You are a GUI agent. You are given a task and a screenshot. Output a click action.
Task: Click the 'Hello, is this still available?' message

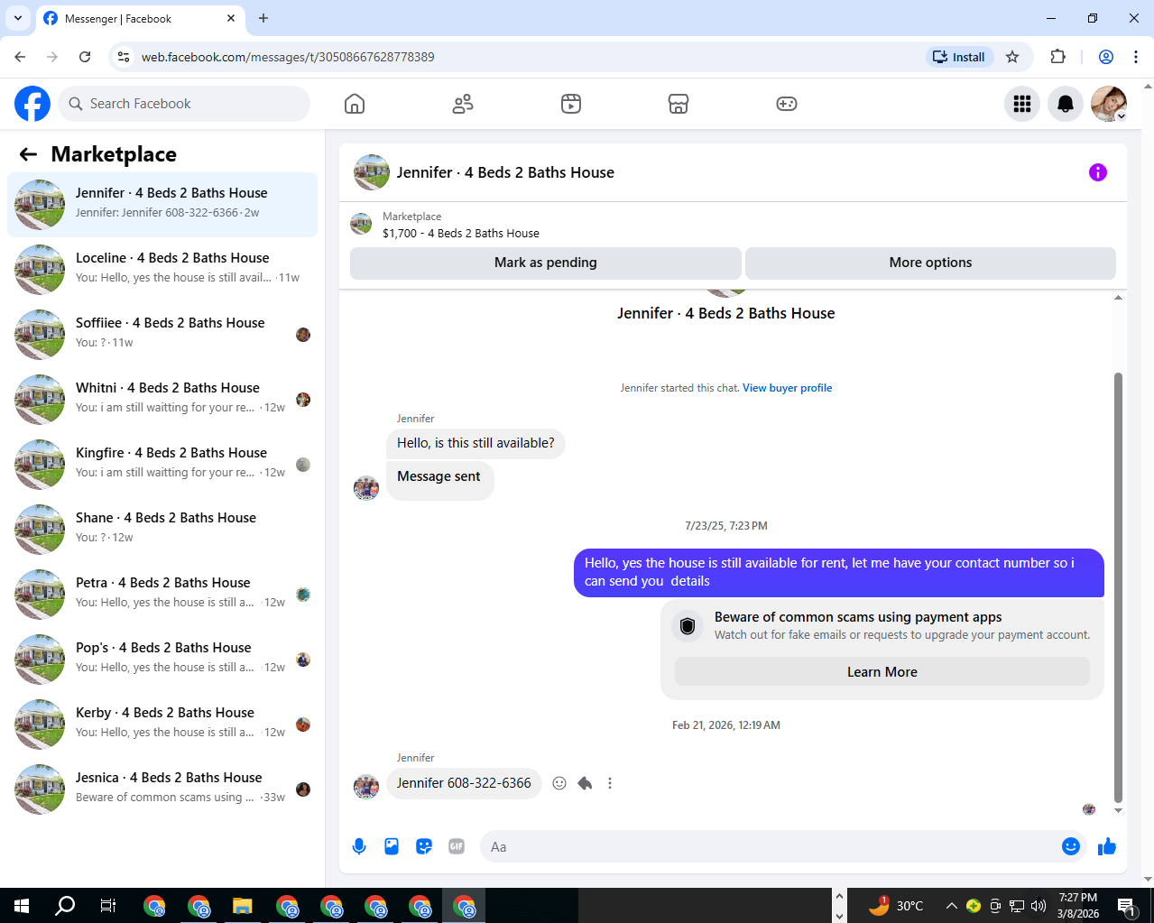[475, 443]
